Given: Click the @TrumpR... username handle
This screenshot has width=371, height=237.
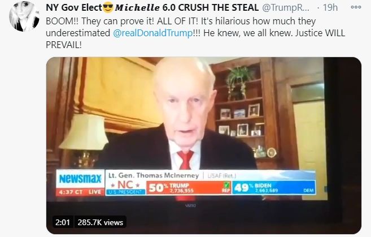Looking at the screenshot, I should [x=286, y=7].
